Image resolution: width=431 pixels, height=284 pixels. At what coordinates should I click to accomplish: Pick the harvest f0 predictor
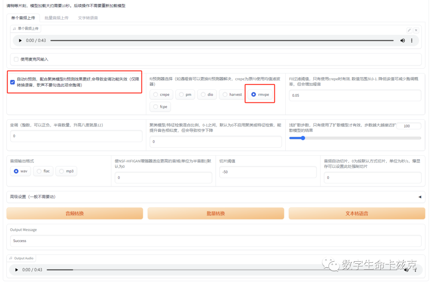tap(232, 94)
